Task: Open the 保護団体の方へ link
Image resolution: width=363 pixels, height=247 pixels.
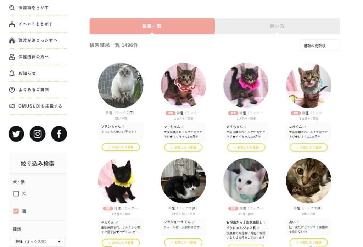Action: pos(34,57)
